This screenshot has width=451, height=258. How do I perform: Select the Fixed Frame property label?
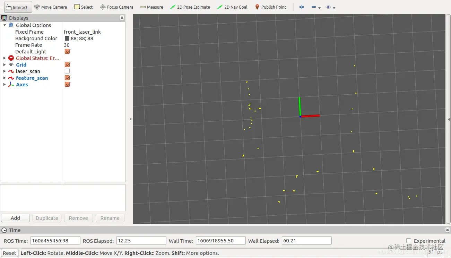pos(29,32)
